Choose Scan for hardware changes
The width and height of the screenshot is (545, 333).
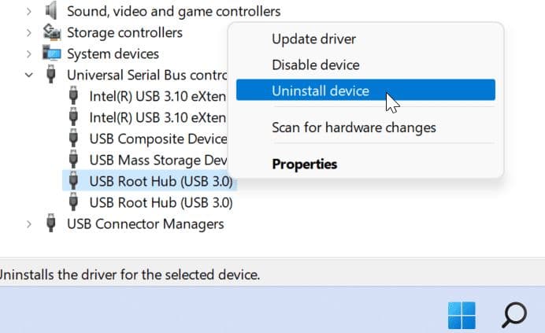(354, 127)
